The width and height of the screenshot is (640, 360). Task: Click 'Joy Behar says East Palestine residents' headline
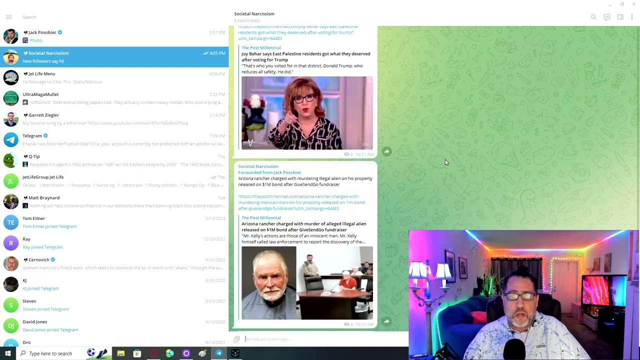click(306, 57)
